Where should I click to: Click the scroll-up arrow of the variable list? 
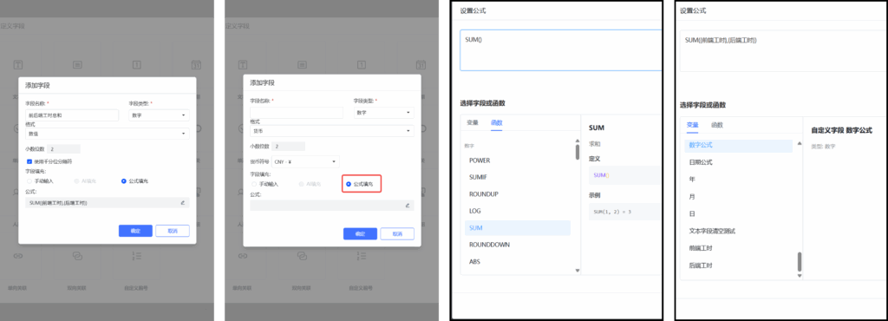click(800, 144)
